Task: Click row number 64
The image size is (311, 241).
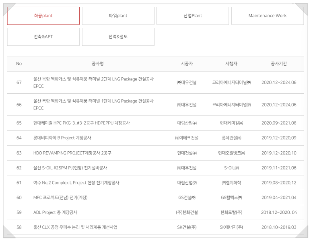Action: (19, 138)
